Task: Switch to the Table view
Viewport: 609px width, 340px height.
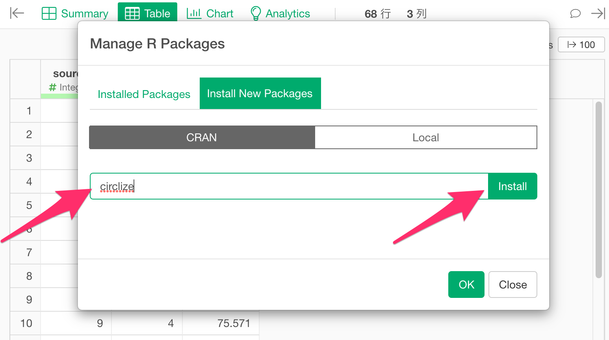Action: pos(148,13)
